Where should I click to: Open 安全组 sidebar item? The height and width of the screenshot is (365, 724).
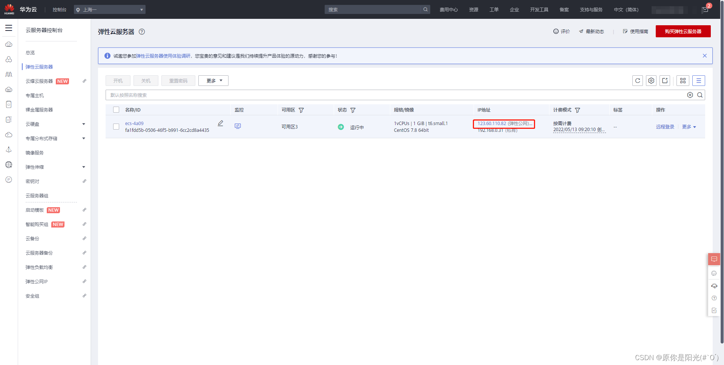[32, 296]
